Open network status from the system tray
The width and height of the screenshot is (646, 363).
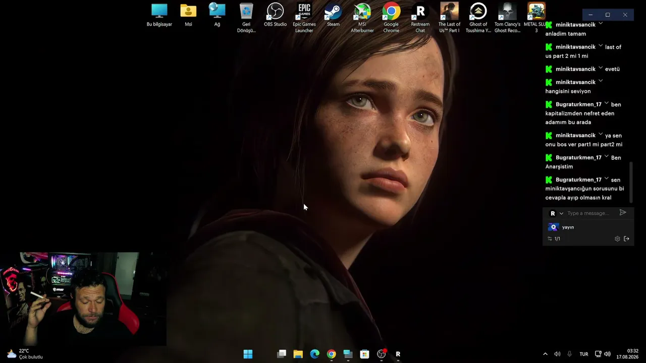click(598, 354)
